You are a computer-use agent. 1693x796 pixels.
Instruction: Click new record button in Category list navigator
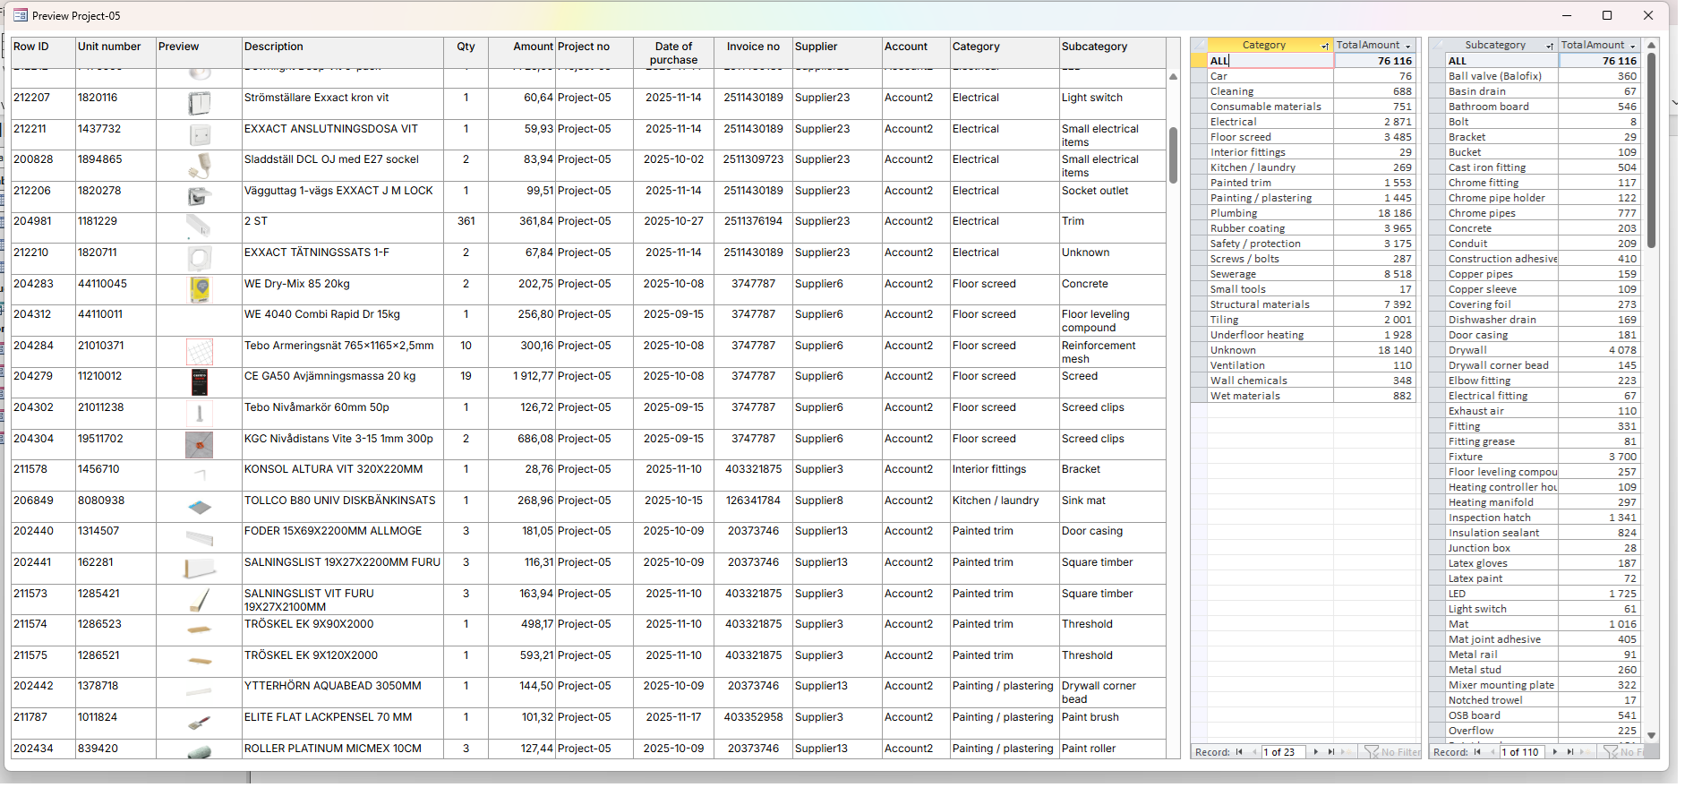click(1346, 752)
